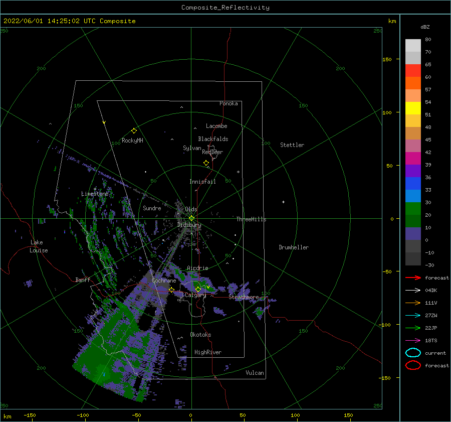Click the asterisk marker east of Innisfail
The height and width of the screenshot is (422, 451).
(238, 172)
